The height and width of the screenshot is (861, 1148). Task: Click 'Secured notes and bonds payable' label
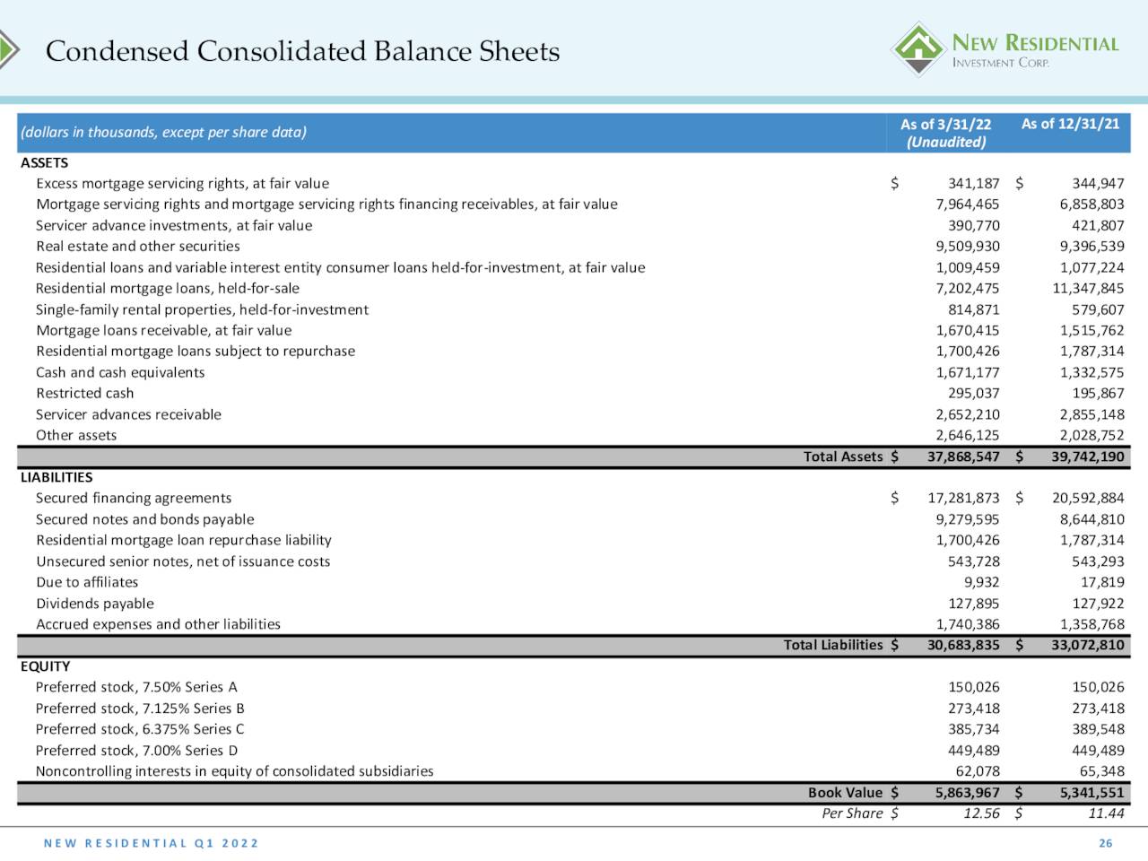click(145, 519)
